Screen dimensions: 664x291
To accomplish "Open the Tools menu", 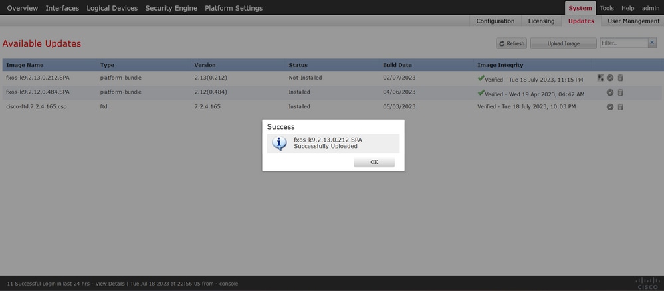I will (607, 8).
